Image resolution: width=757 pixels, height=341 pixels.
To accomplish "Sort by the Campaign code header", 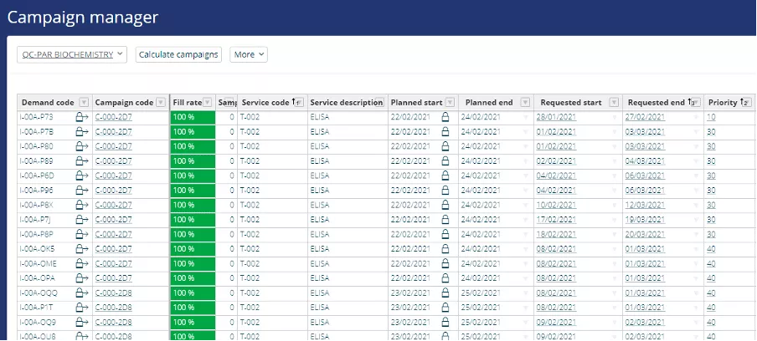I will coord(124,103).
